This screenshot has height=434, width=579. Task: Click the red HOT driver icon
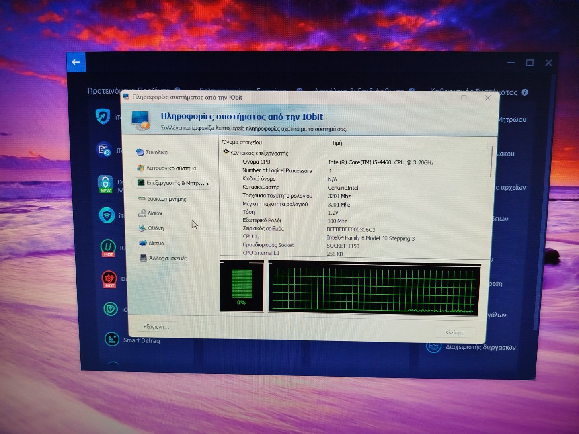(x=109, y=279)
